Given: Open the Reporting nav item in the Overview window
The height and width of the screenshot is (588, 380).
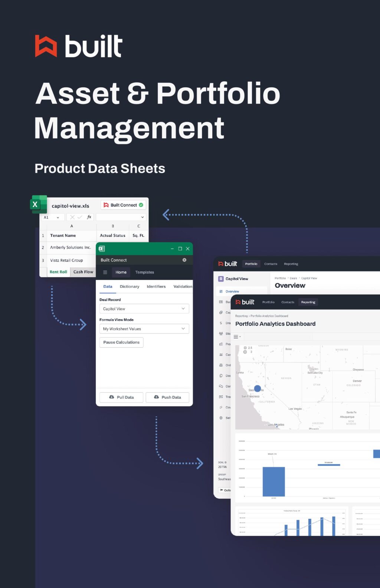Looking at the screenshot, I should coord(291,264).
